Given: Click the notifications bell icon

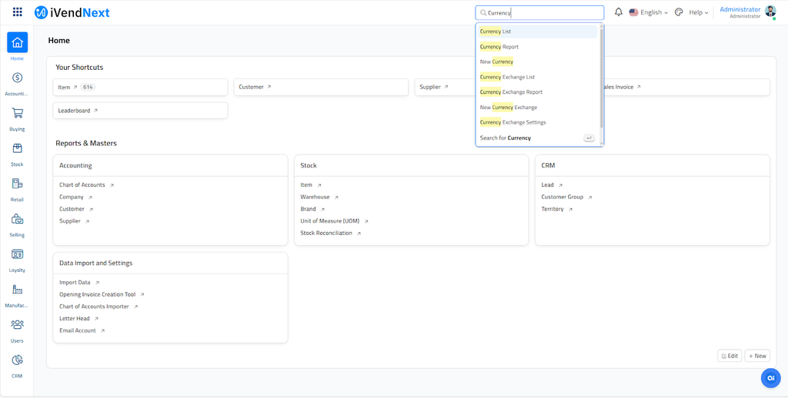Looking at the screenshot, I should (x=618, y=12).
